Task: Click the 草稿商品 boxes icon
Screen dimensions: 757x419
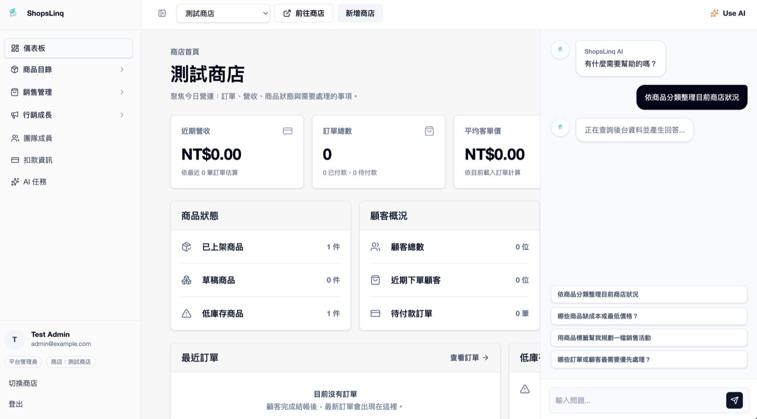Action: click(186, 280)
